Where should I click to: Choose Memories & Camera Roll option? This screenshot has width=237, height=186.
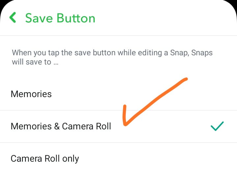118,126
